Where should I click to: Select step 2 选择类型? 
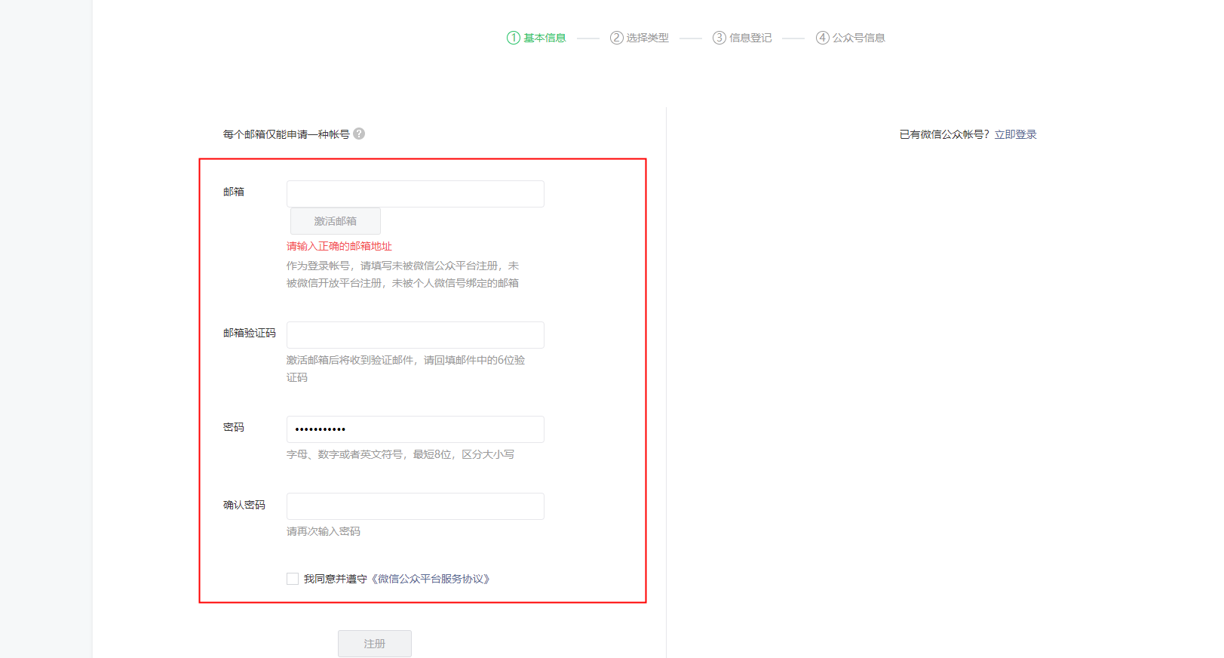pos(640,38)
